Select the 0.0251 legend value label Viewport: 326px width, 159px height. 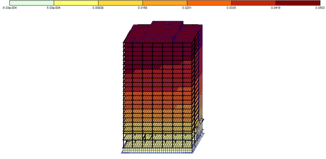[187, 8]
